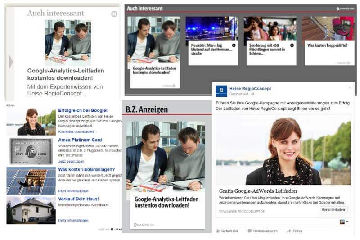360x240 pixels.
Task: Open headline 'Neukölln: Mann lag blutend auf der Herman...'
Action: pos(211,50)
